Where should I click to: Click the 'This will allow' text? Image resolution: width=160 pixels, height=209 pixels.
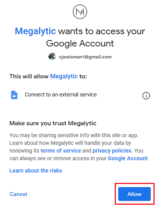point(29,76)
